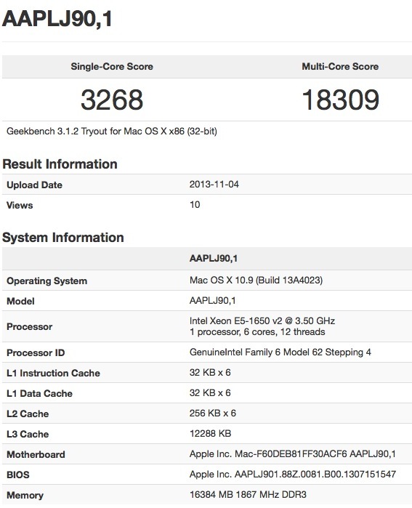Select the Multi-Core Score header
The width and height of the screenshot is (412, 508).
(x=340, y=66)
